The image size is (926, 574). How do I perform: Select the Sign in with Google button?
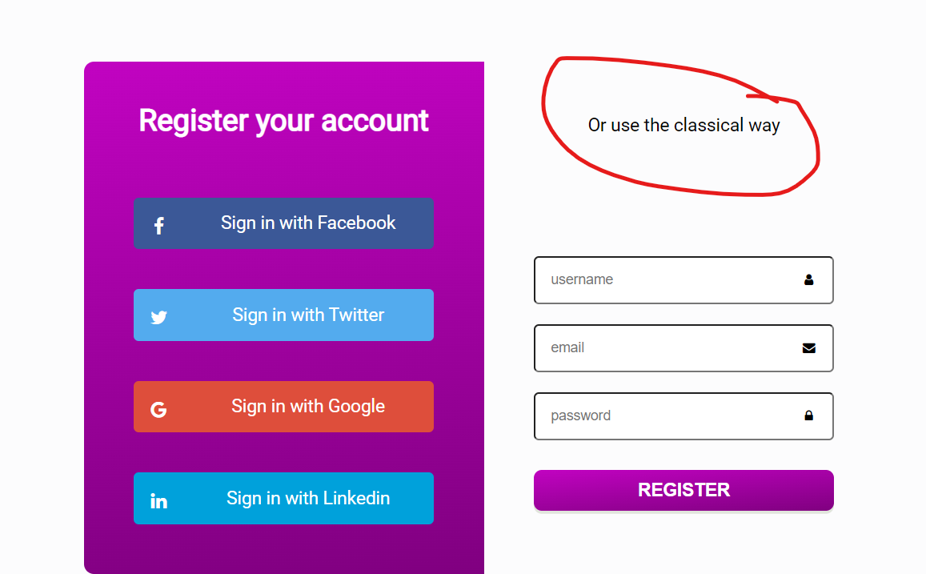pos(283,407)
